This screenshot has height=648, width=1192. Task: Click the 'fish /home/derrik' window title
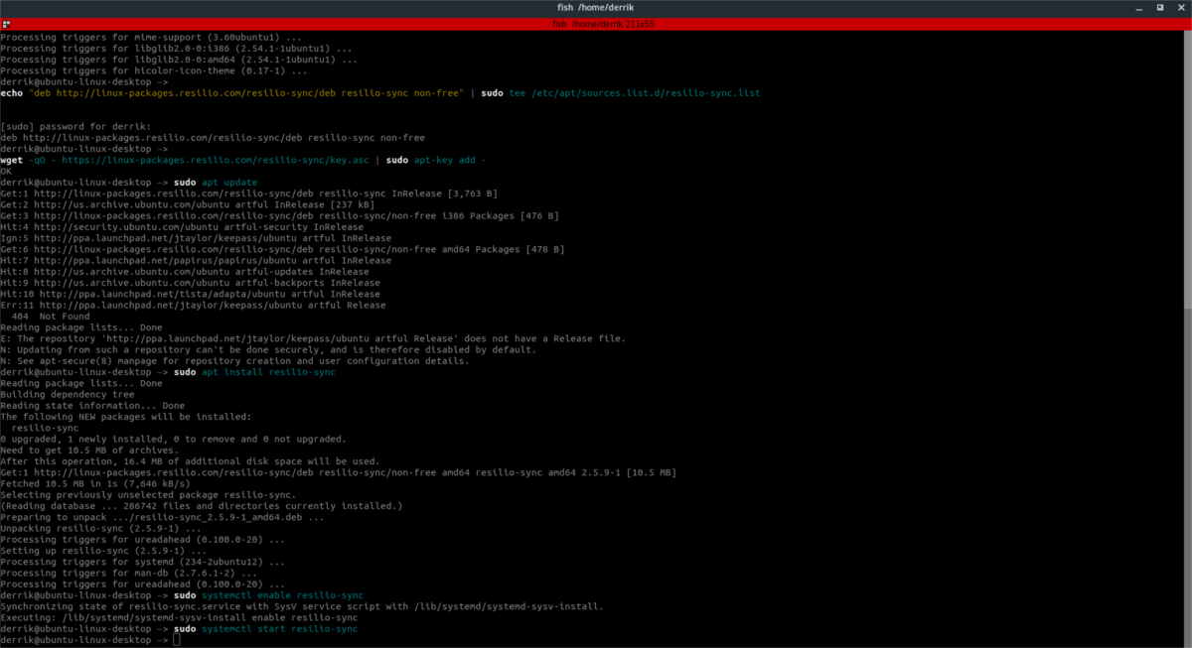coord(596,8)
